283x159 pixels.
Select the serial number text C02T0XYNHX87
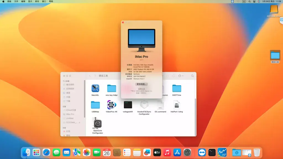point(139,76)
